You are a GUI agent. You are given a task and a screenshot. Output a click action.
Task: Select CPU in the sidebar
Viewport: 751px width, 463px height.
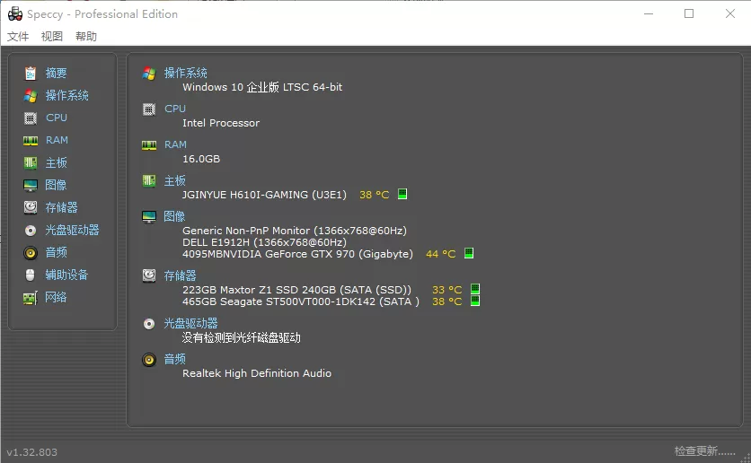57,118
